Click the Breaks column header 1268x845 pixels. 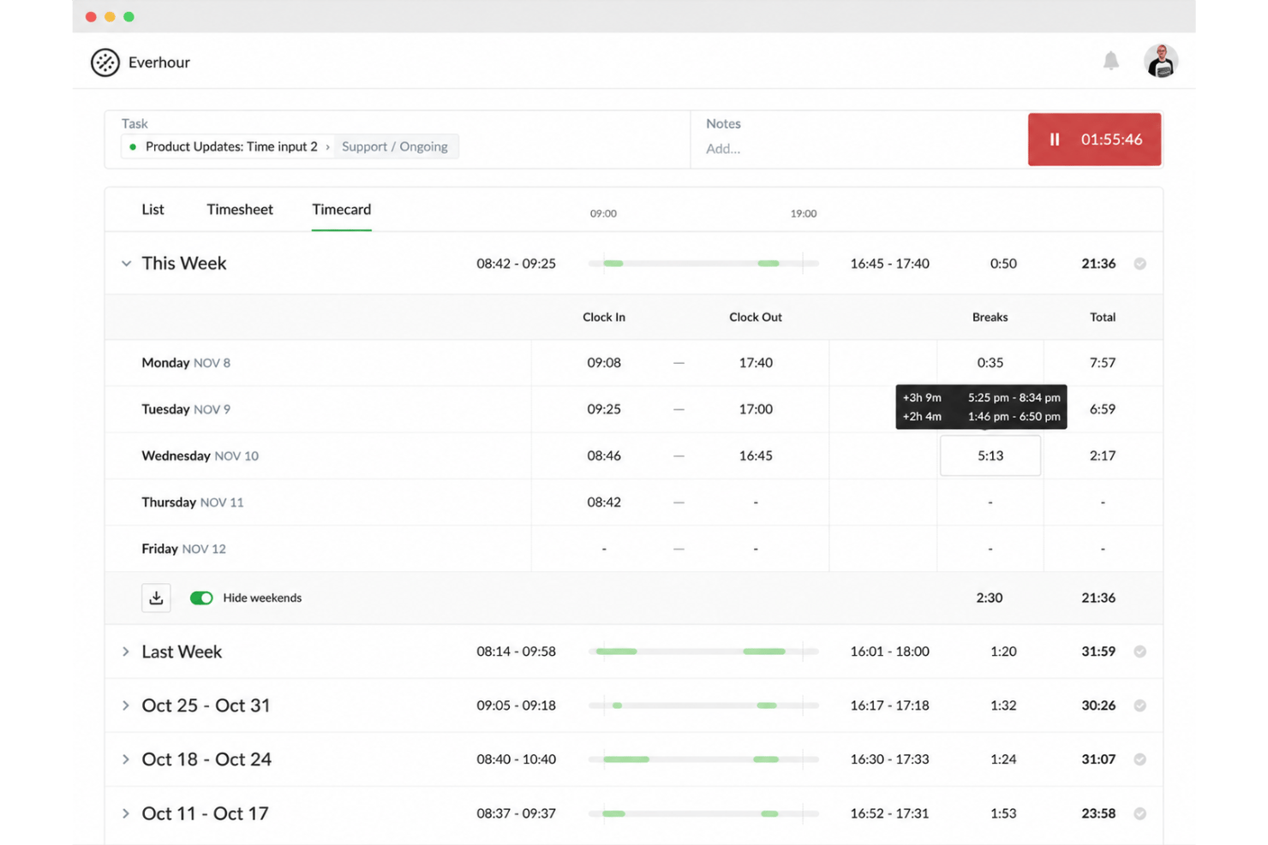pyautogui.click(x=990, y=317)
